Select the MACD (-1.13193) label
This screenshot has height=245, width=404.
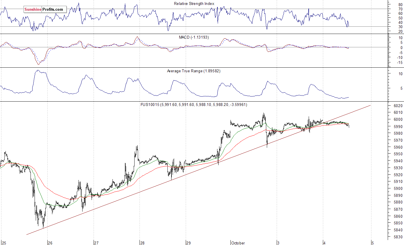(194, 37)
